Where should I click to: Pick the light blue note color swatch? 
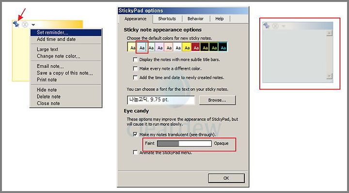(142, 47)
